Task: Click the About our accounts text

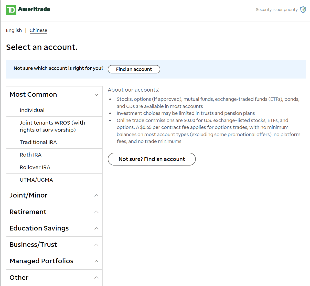Action: 134,90
